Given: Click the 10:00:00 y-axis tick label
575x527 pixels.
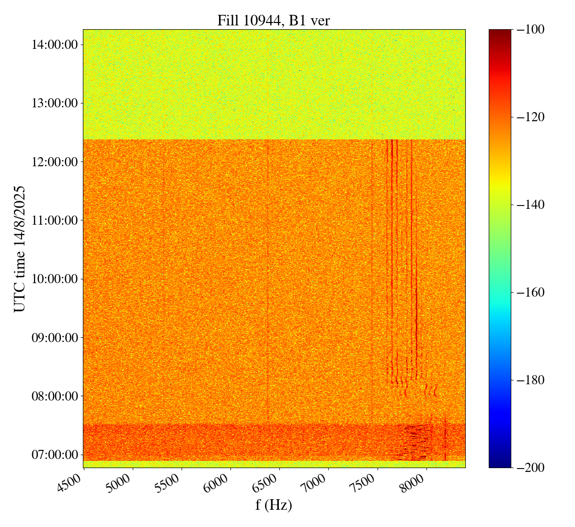Looking at the screenshot, I should 55,279.
